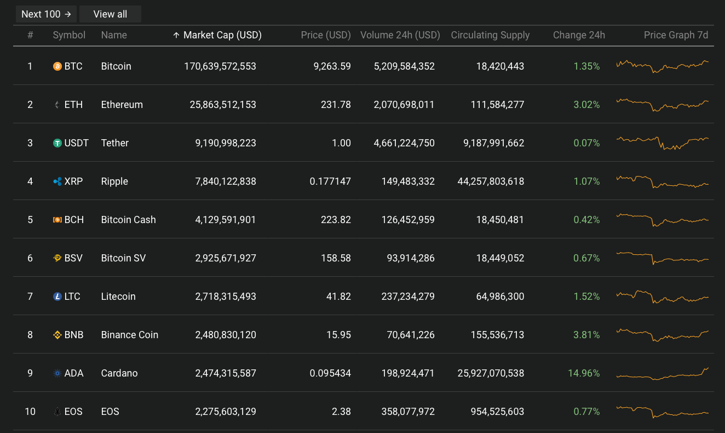This screenshot has height=433, width=725.
Task: Sort by Change 24h header
Action: click(579, 35)
